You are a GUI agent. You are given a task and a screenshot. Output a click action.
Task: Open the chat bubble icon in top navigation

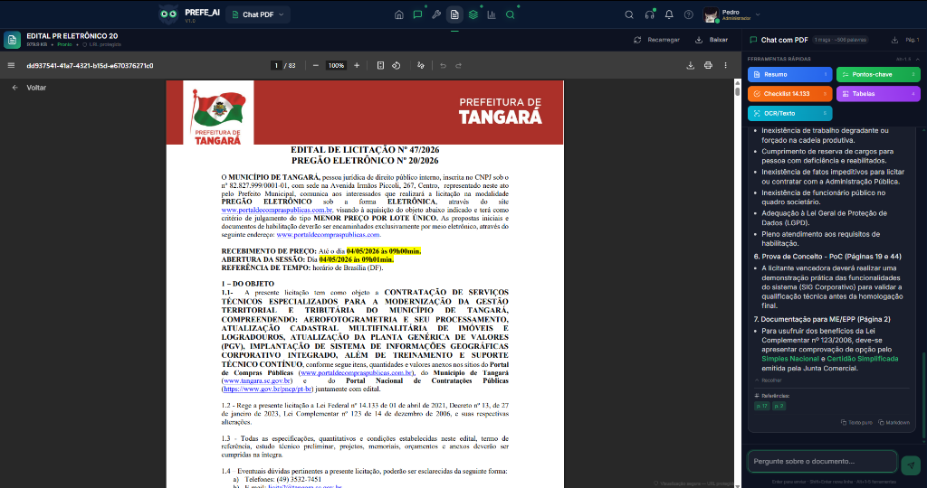417,14
